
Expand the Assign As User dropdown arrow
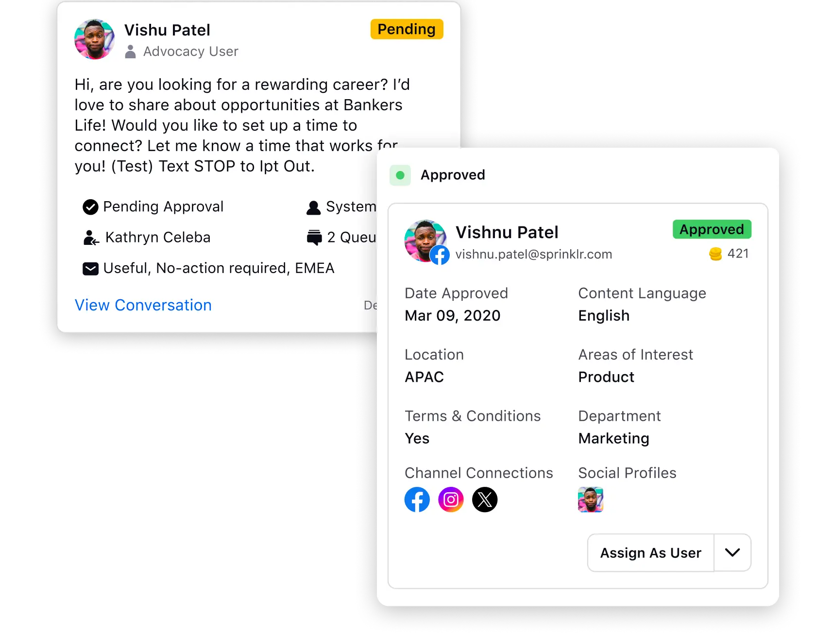732,552
